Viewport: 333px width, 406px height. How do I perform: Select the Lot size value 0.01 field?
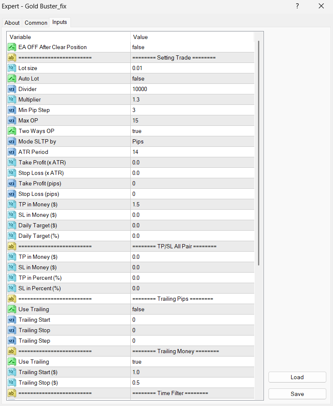pos(192,68)
